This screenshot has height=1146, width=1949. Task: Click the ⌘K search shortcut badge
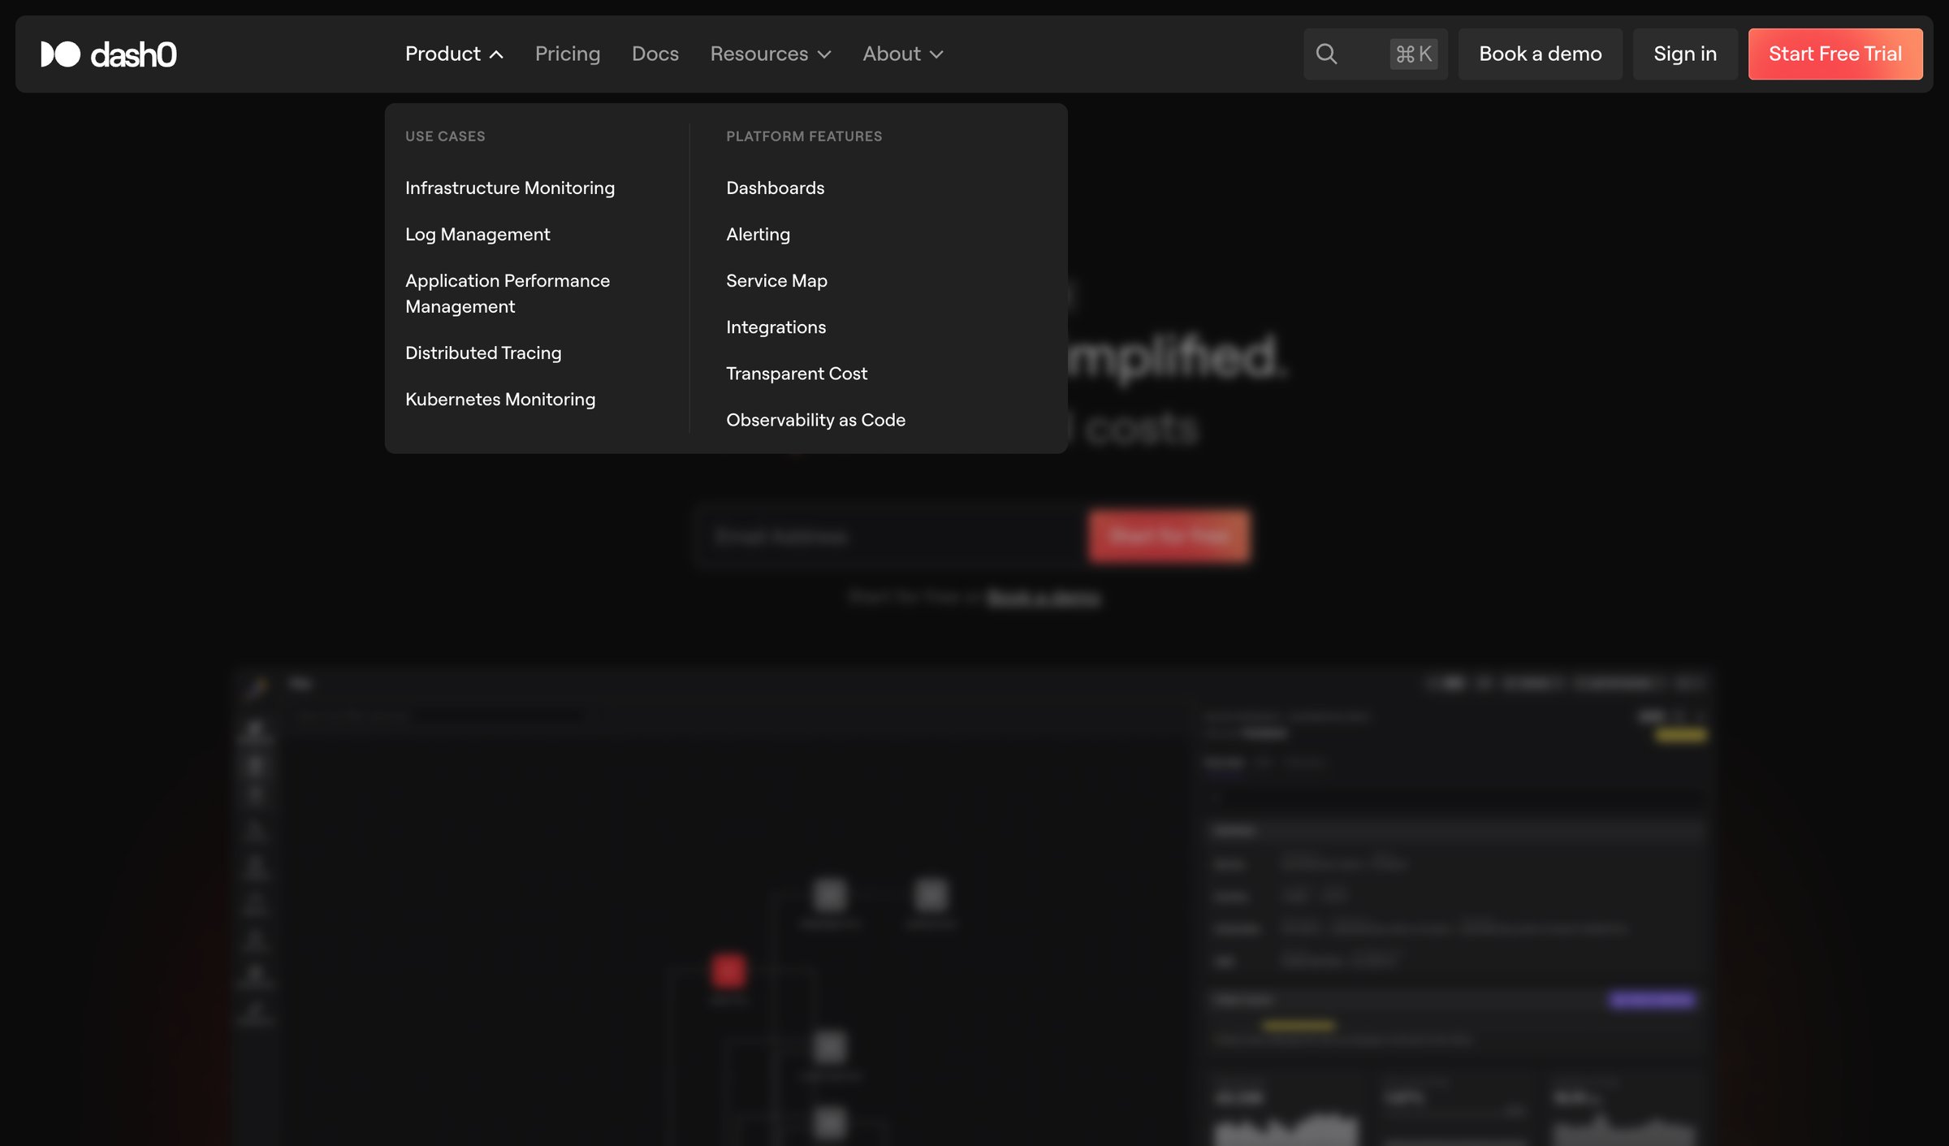click(1414, 54)
